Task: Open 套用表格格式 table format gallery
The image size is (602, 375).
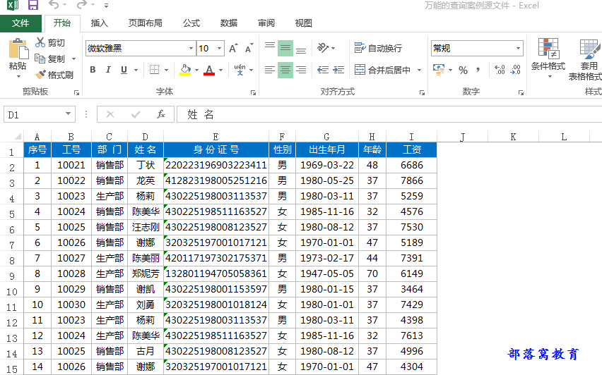Action: click(x=586, y=59)
